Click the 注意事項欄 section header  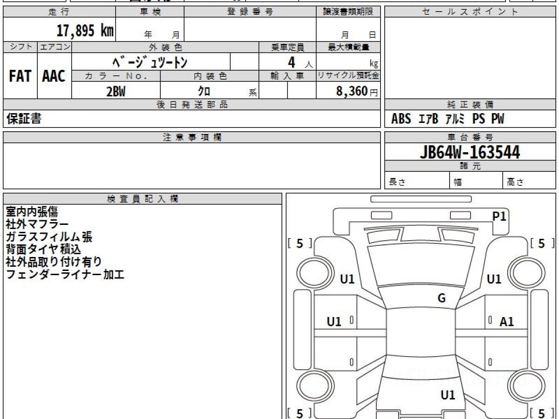point(192,137)
